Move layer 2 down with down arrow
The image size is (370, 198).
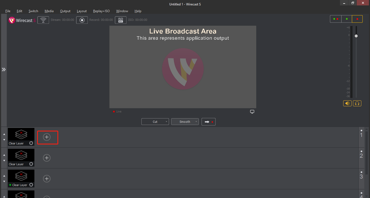point(4,161)
